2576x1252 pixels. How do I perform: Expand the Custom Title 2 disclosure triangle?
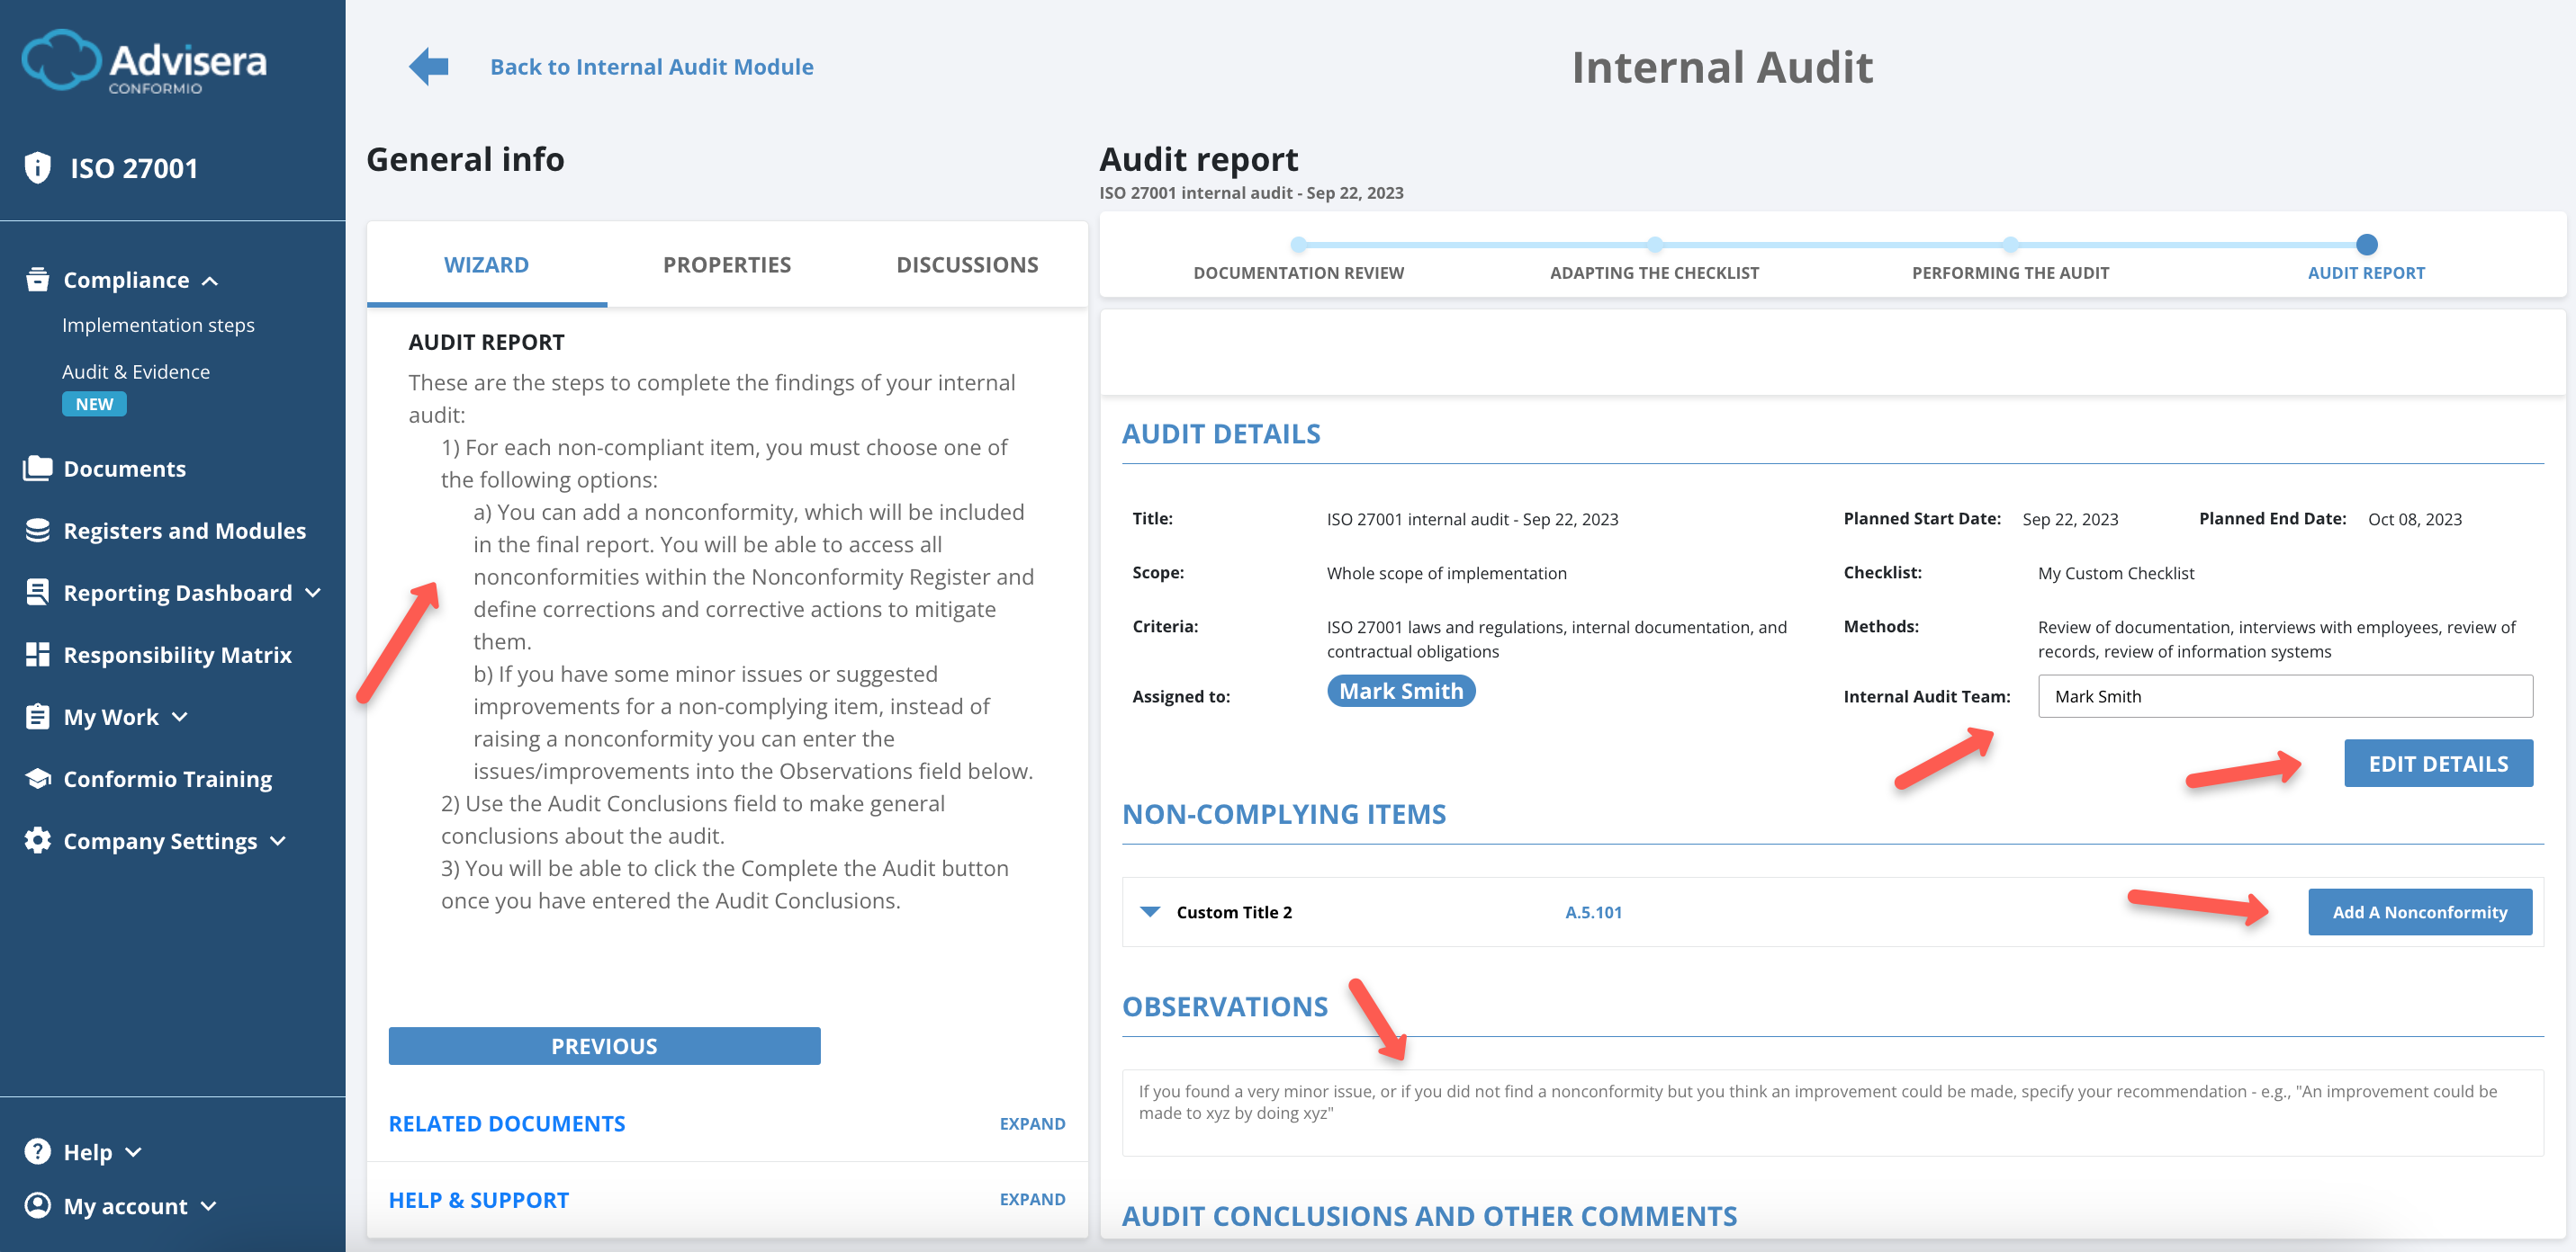pyautogui.click(x=1150, y=911)
